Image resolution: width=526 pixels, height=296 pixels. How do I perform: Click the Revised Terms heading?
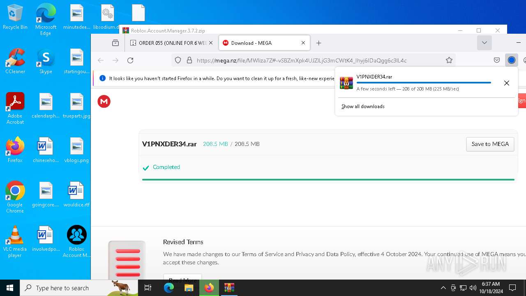(183, 242)
